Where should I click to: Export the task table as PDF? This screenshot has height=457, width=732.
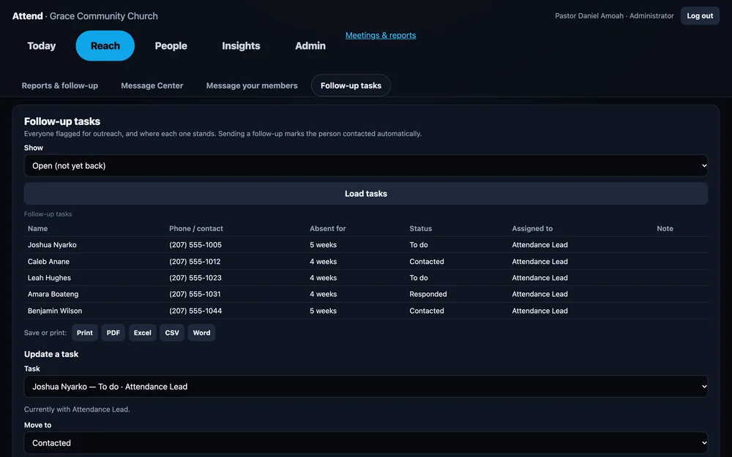click(x=113, y=333)
